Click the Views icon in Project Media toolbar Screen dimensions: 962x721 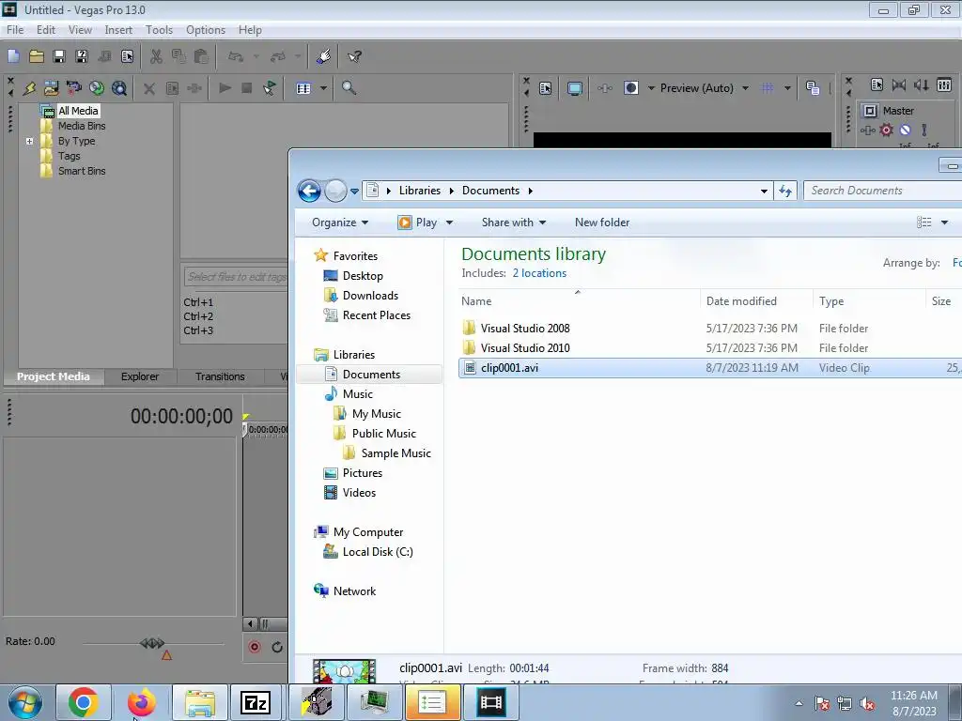coord(303,88)
